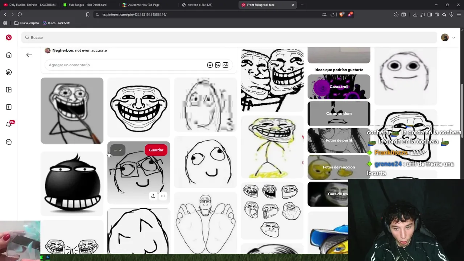Click the share page icon in address bar
464x261 pixels.
[332, 14]
